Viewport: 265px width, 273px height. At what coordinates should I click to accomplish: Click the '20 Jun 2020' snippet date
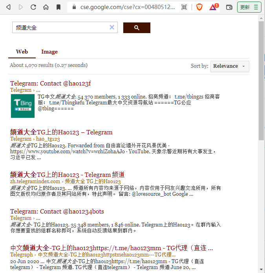[25, 262]
